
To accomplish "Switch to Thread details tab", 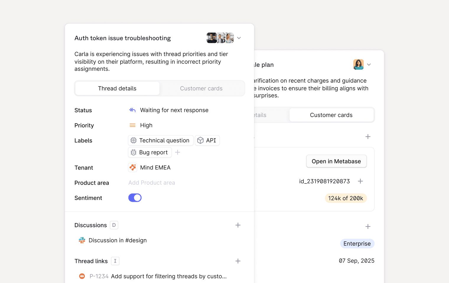I will (117, 89).
